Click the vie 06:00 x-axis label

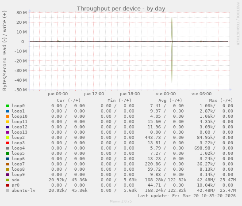[201, 94]
